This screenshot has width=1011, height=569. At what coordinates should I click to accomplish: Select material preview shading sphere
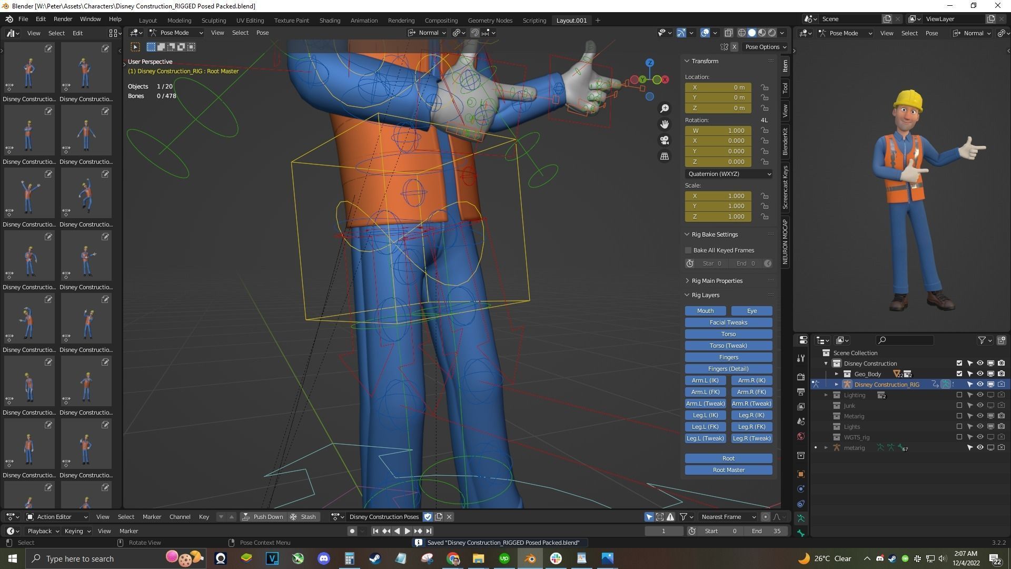pyautogui.click(x=762, y=33)
